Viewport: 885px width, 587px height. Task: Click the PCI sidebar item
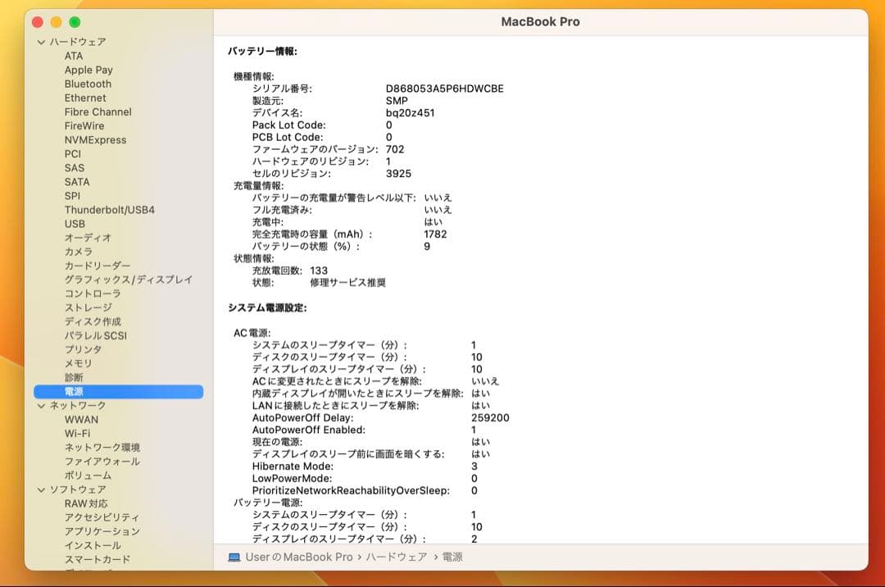click(73, 153)
